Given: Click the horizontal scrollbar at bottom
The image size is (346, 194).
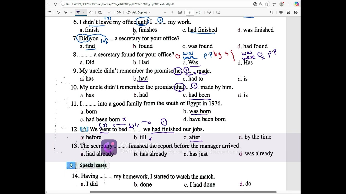Looking at the screenshot, I should pos(183,192).
